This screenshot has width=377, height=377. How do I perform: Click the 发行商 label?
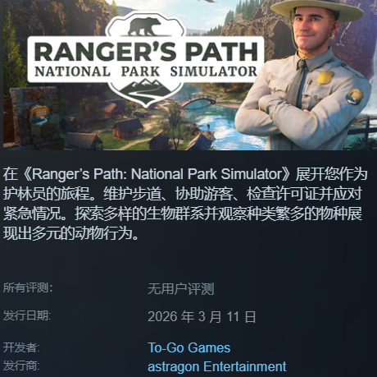pyautogui.click(x=21, y=366)
